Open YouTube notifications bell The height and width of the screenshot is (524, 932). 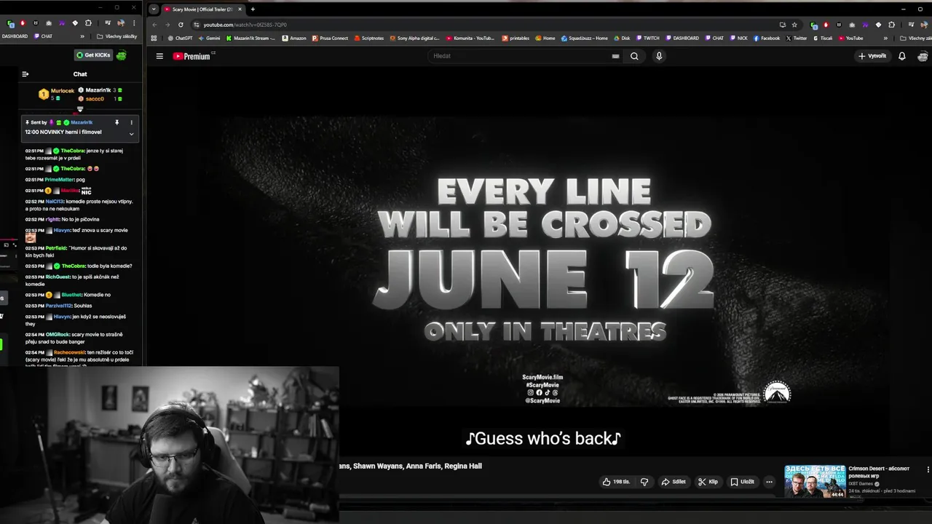point(901,56)
